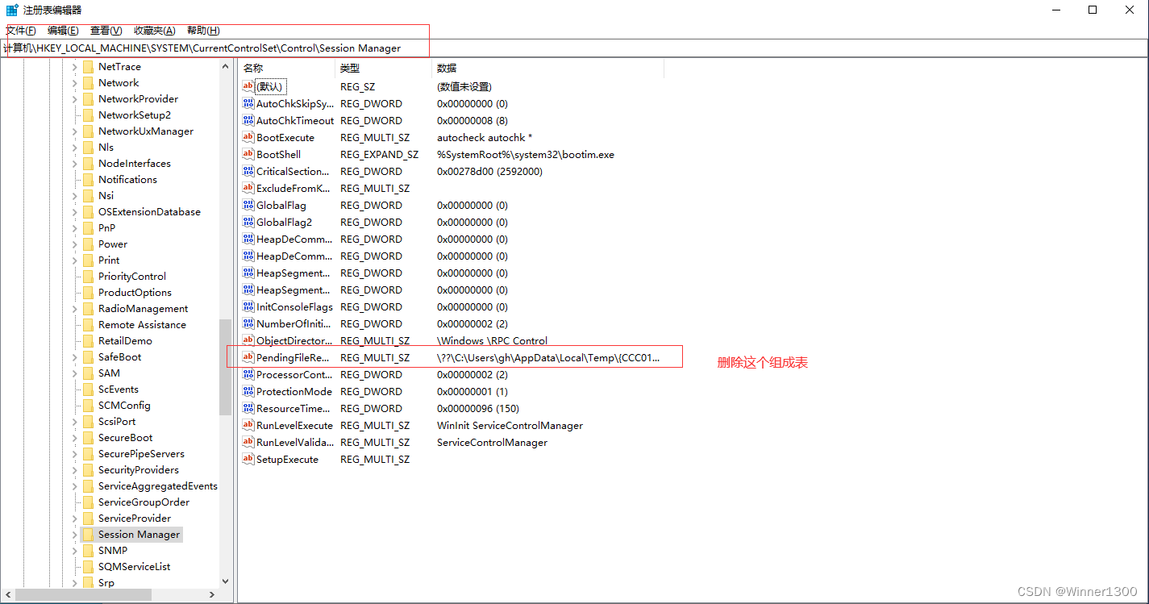The height and width of the screenshot is (604, 1149).
Task: Select the NumberOfIniti... value name
Action: pyautogui.click(x=293, y=323)
